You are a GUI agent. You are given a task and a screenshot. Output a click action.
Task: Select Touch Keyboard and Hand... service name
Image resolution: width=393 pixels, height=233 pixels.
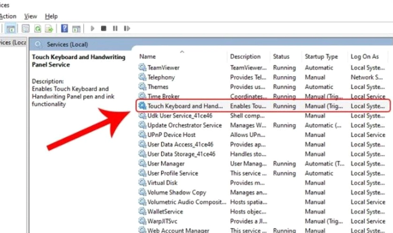pyautogui.click(x=185, y=106)
